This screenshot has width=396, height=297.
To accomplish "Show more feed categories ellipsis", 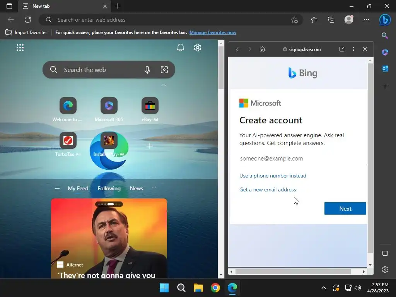I will pos(154,188).
